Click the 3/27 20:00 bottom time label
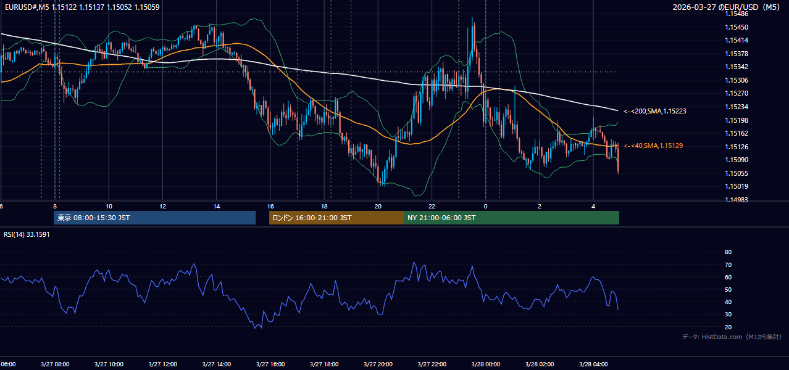The width and height of the screenshot is (789, 370). pos(378,364)
